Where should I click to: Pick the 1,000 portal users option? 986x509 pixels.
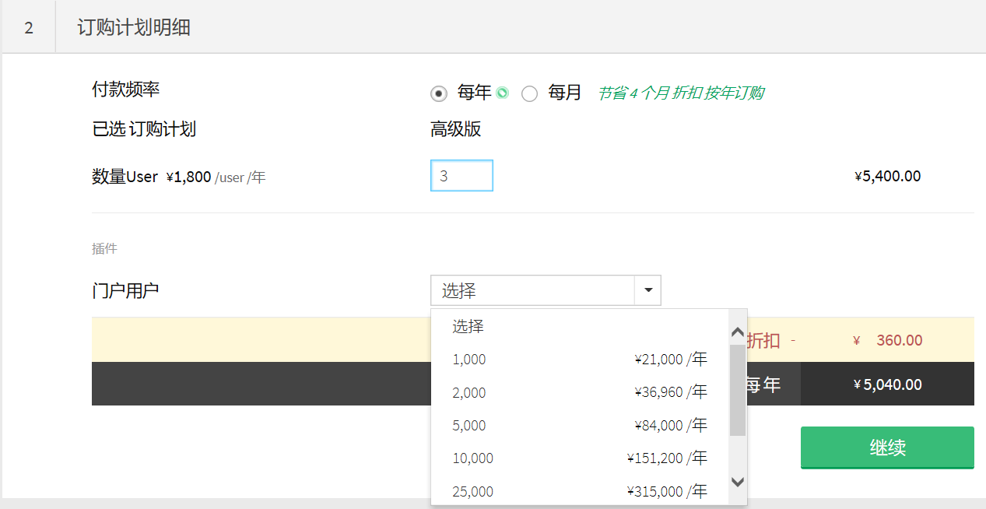[x=580, y=360]
